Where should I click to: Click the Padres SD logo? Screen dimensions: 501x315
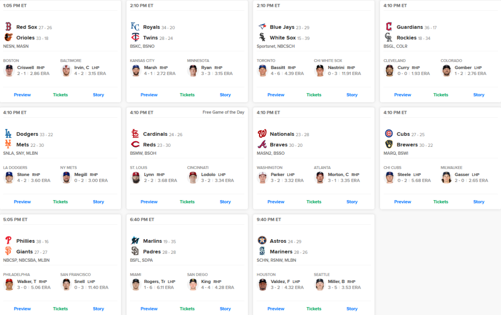coord(135,251)
